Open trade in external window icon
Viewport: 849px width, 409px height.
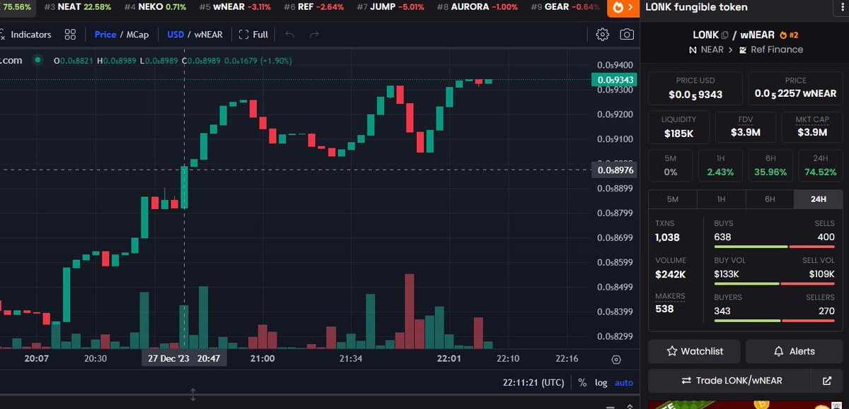tap(827, 380)
